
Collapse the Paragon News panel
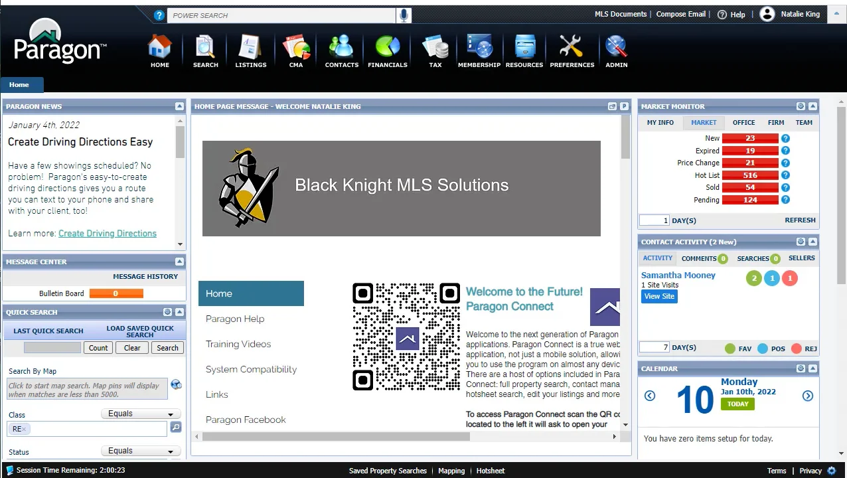[179, 106]
